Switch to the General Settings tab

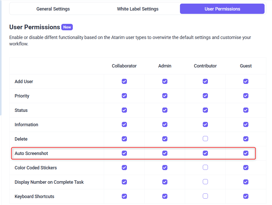53,9
